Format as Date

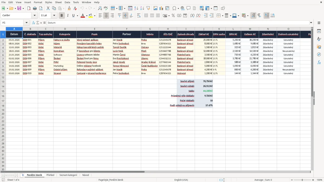tap(185, 16)
